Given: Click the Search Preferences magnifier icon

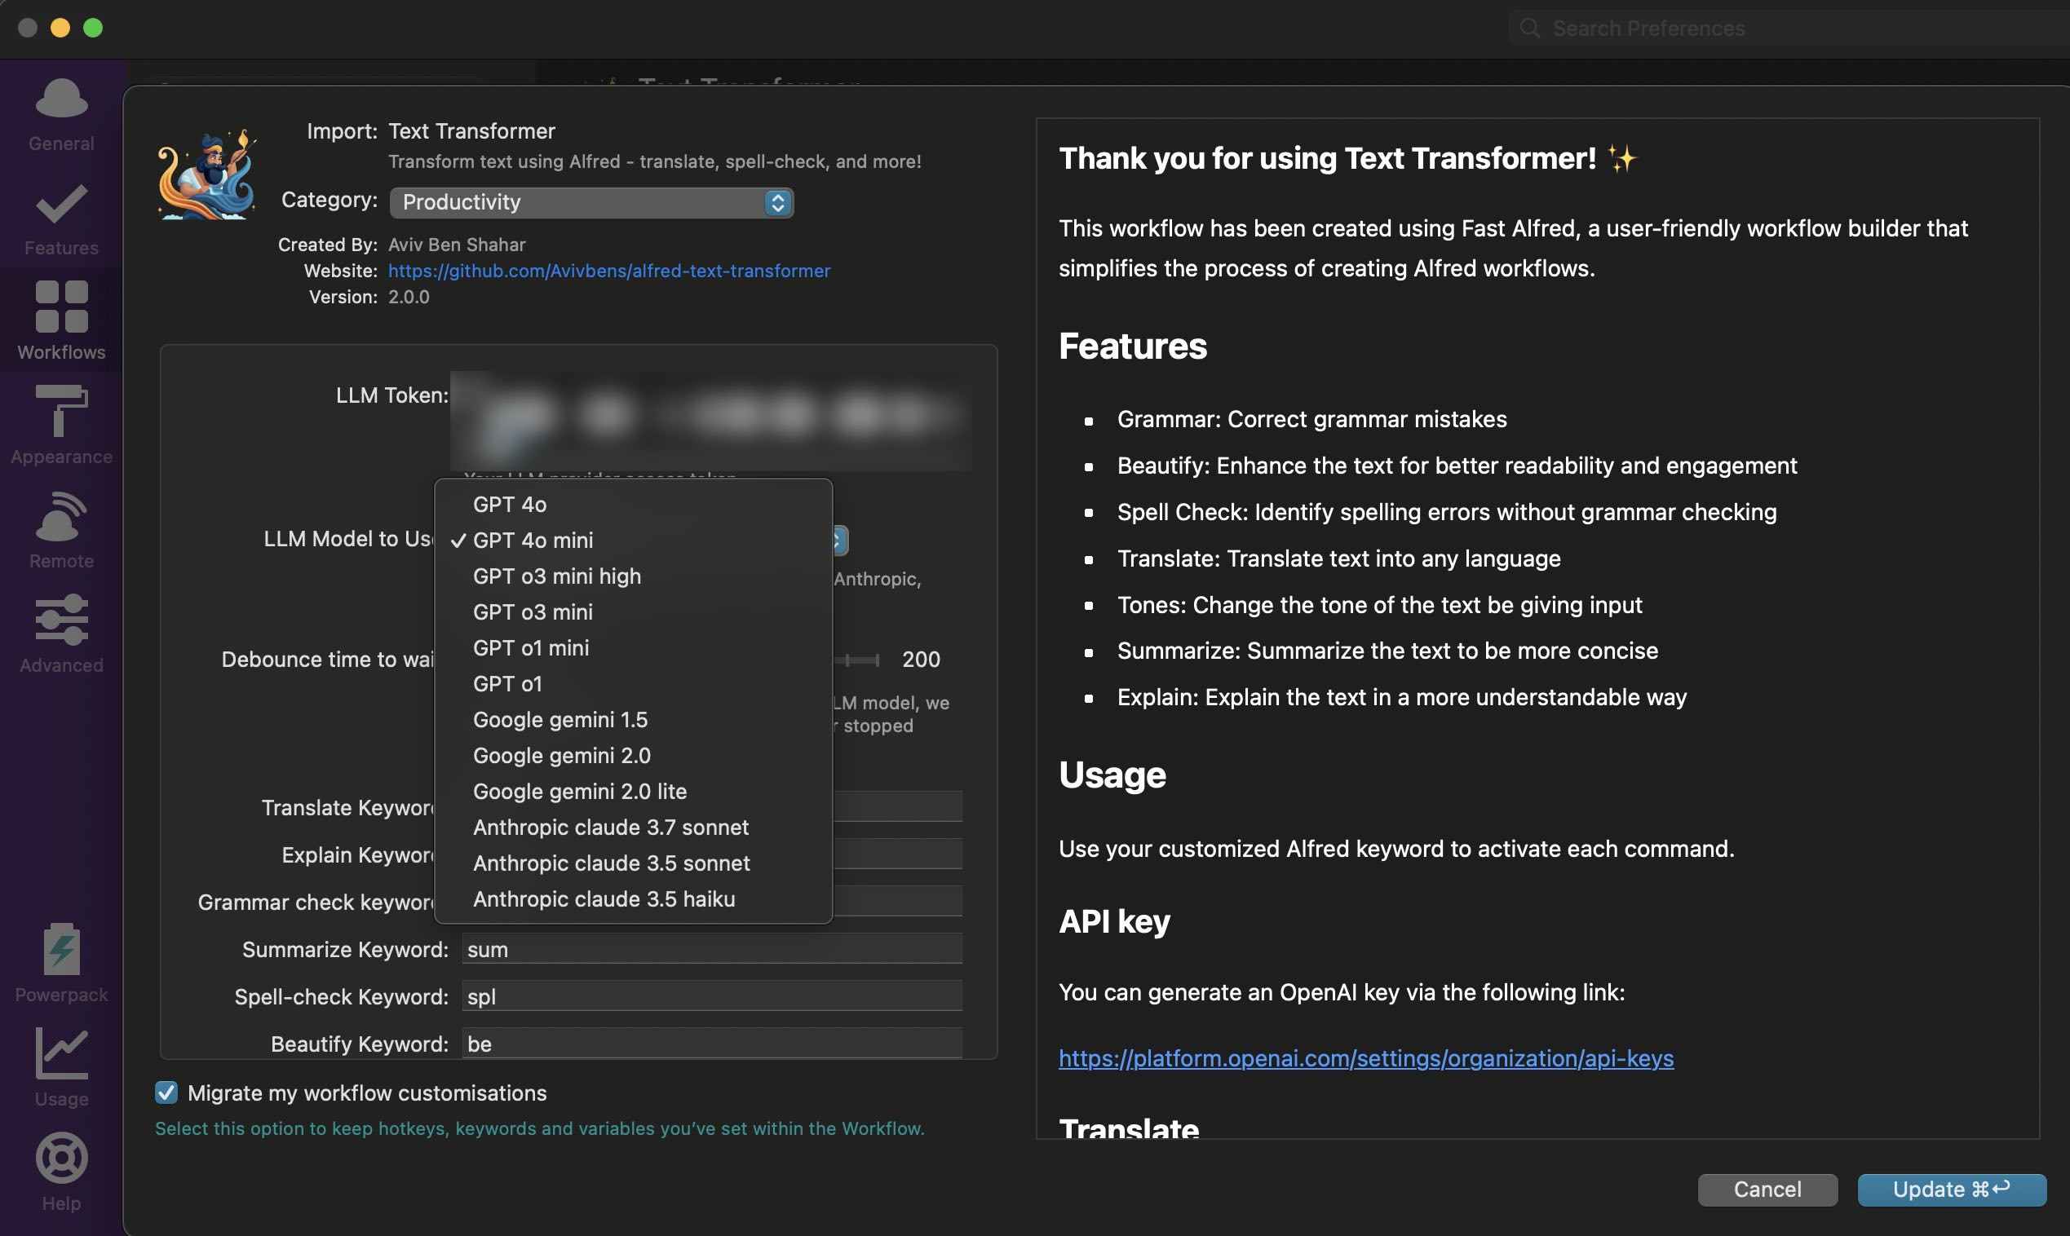Looking at the screenshot, I should [1529, 29].
